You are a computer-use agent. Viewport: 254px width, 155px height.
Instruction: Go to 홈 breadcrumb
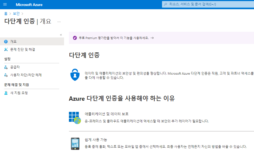pyautogui.click(x=6, y=14)
